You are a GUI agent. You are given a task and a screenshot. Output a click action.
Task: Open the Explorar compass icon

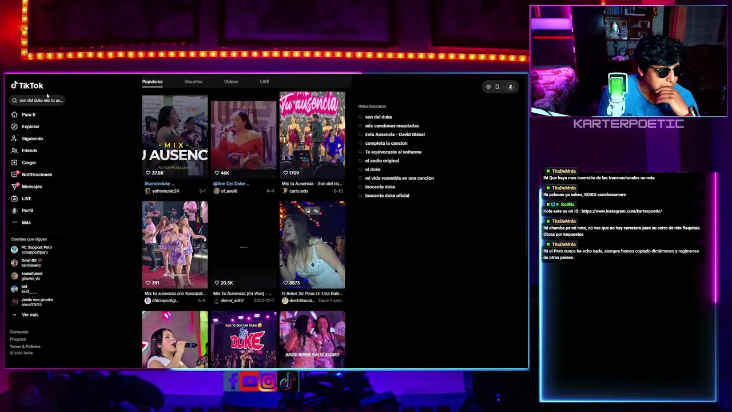14,126
